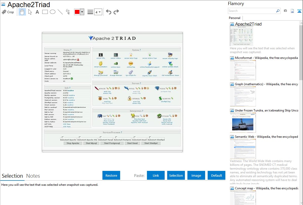Switch to the Notes tab
303x205 pixels.
(x=33, y=176)
